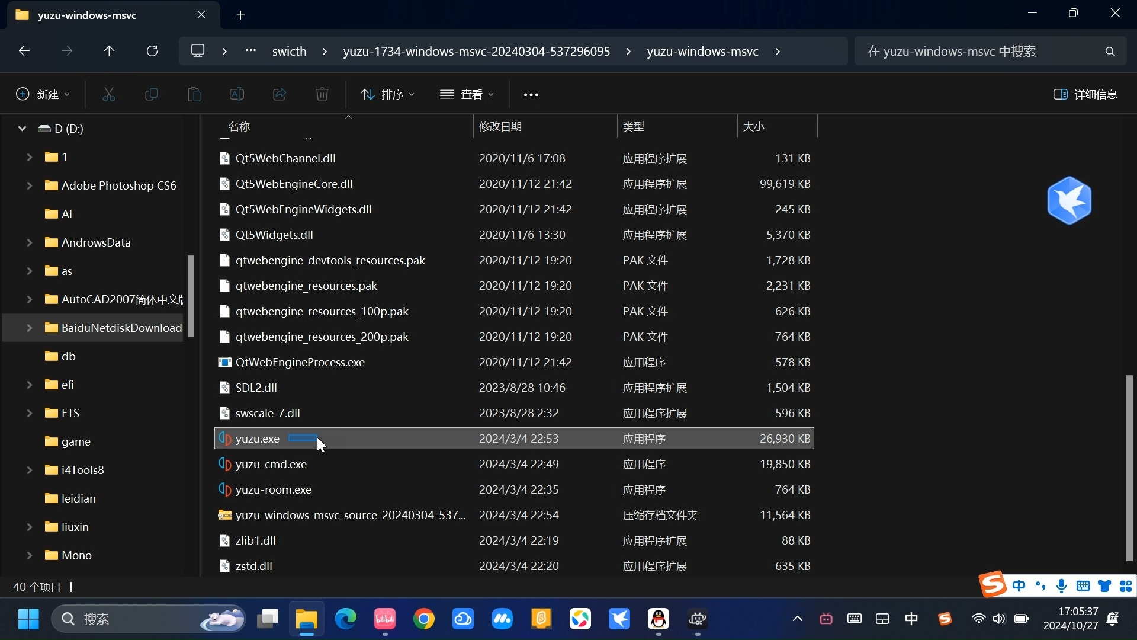Collapse the D (D:) drive tree
Screen dimensions: 1137x640
point(22,129)
